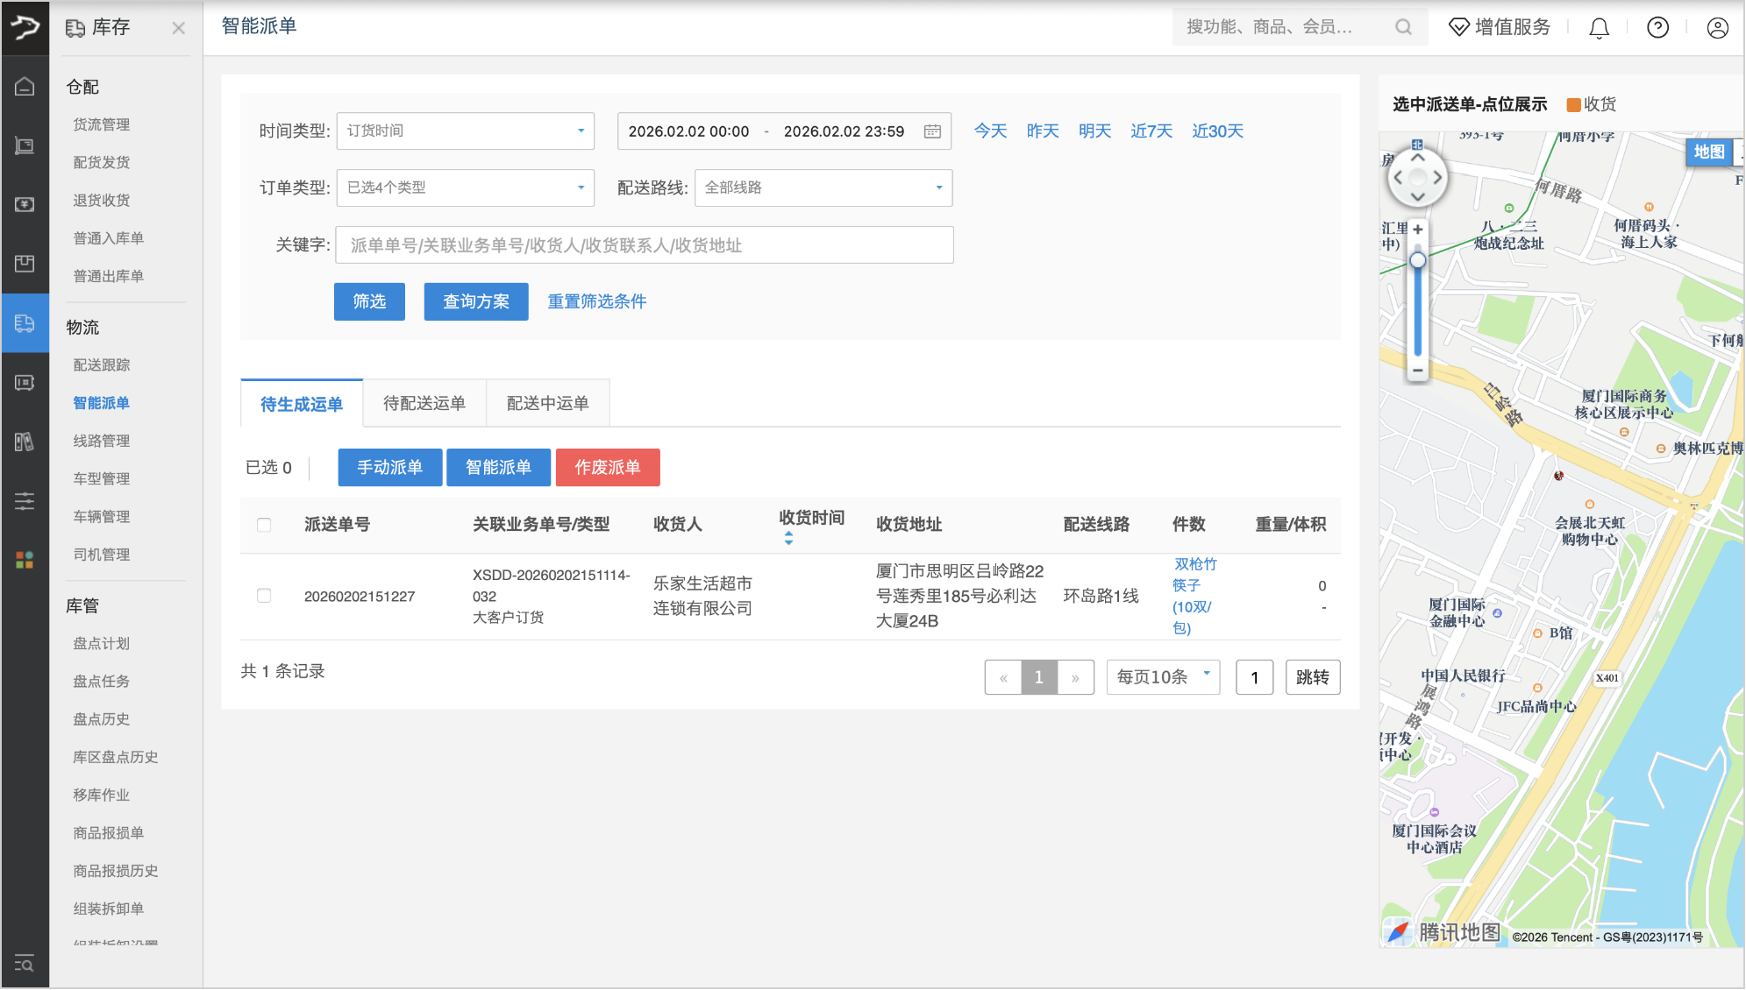Click the search magnifier icon

[x=1403, y=27]
